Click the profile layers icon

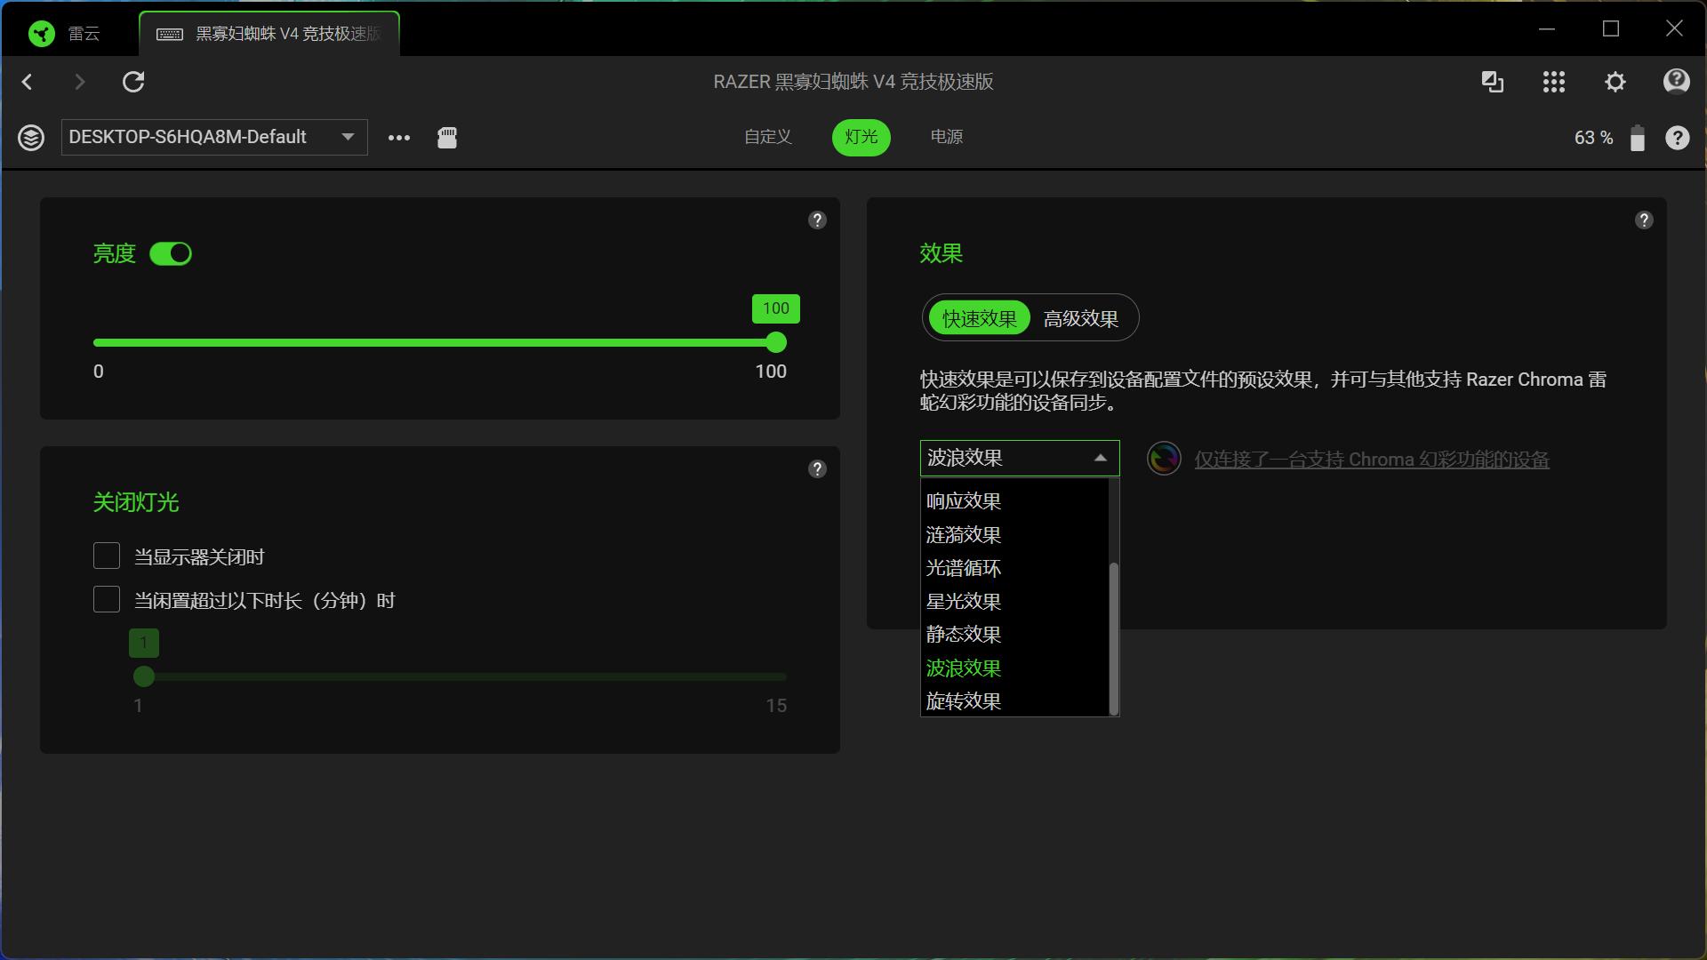tap(31, 138)
